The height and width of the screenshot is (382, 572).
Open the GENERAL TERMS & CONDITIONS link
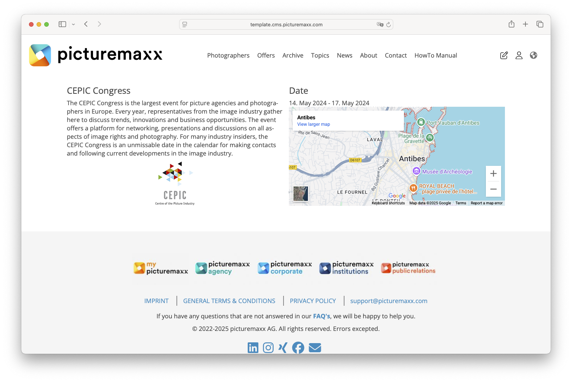coord(229,301)
